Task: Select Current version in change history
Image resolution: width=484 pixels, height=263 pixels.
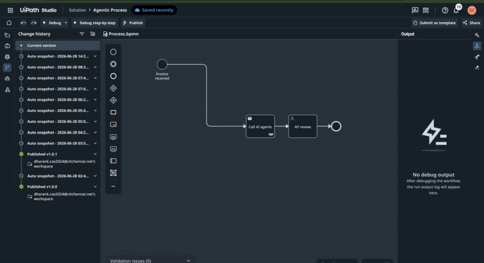Action: (58, 46)
